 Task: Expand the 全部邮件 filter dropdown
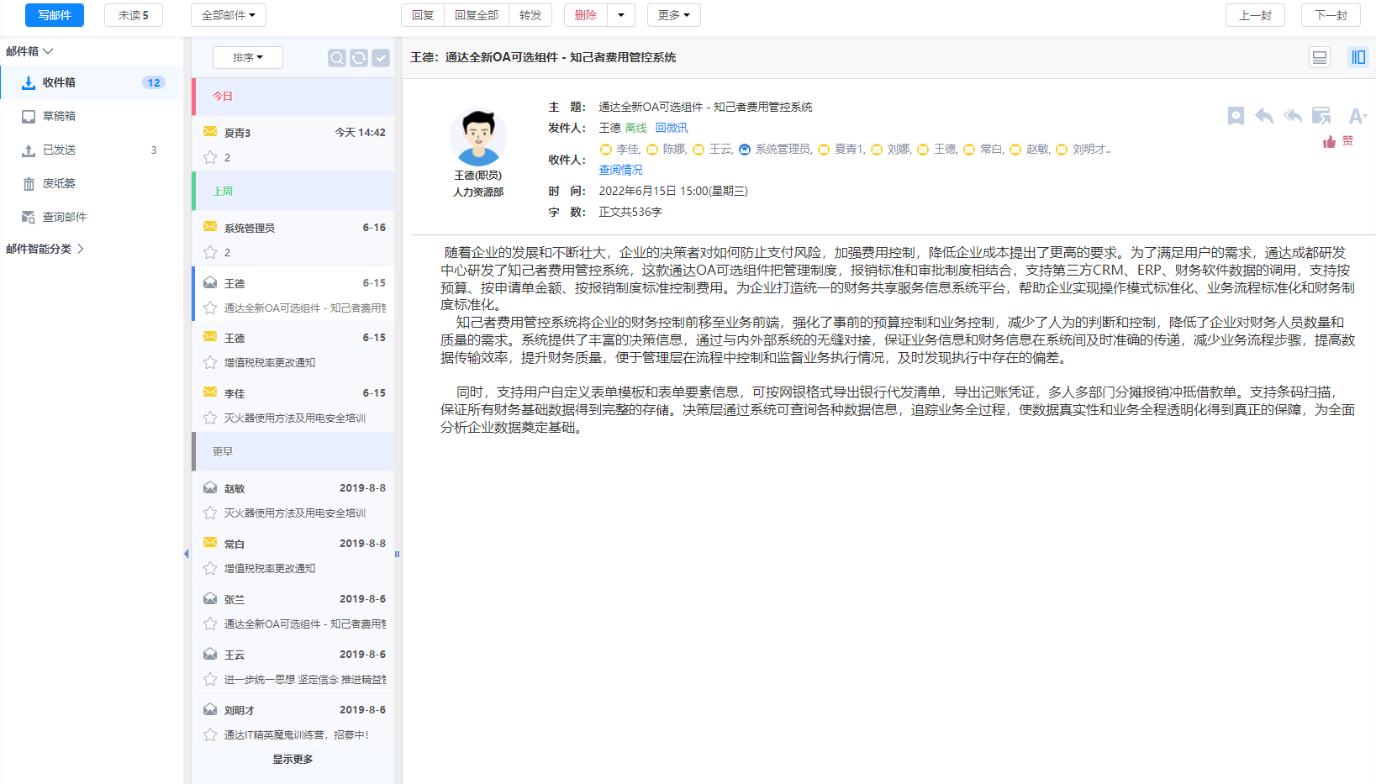tap(228, 15)
